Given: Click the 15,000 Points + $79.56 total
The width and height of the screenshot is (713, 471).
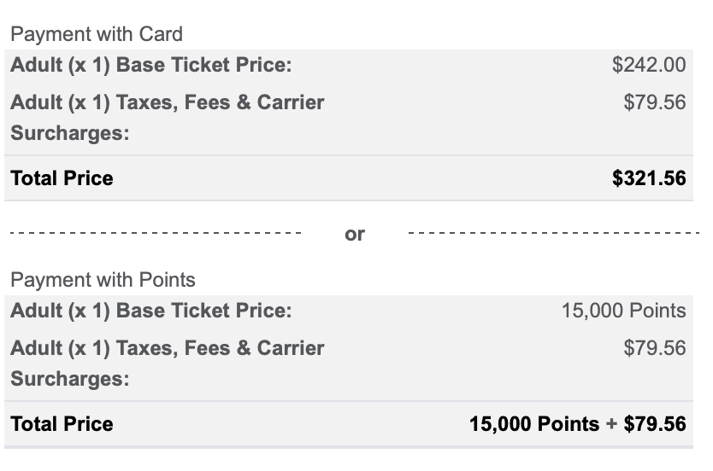Looking at the screenshot, I should pyautogui.click(x=577, y=424).
